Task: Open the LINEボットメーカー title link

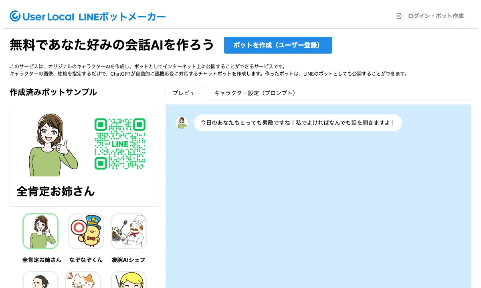Action: tap(122, 17)
